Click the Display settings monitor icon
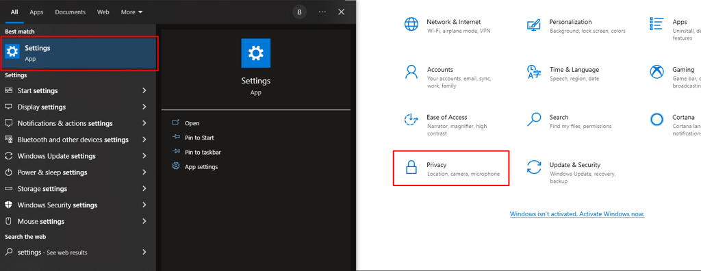Viewport: 701px width, 271px height. (x=8, y=107)
